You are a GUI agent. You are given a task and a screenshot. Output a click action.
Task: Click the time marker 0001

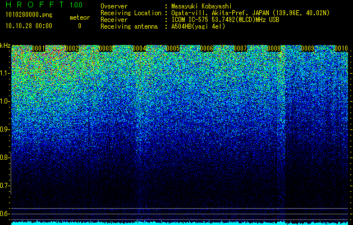(x=38, y=48)
